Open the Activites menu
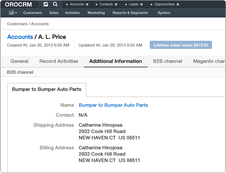The image size is (226, 173). [72, 13]
